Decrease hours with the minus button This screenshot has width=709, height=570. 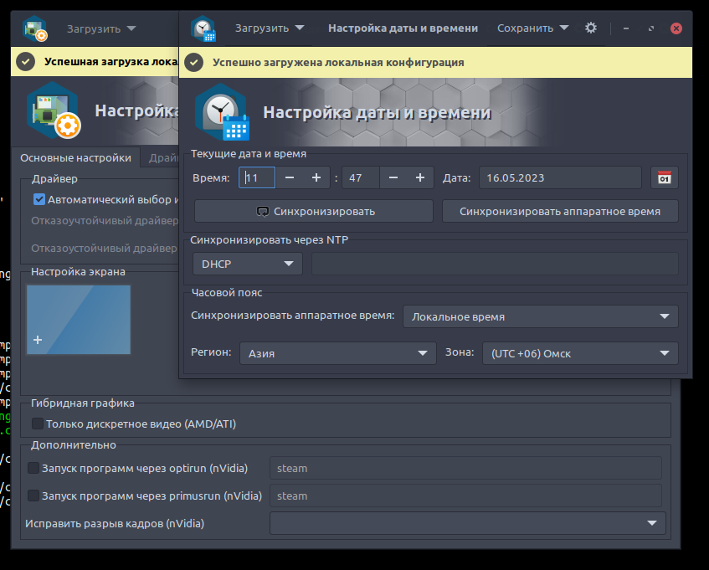tap(289, 177)
